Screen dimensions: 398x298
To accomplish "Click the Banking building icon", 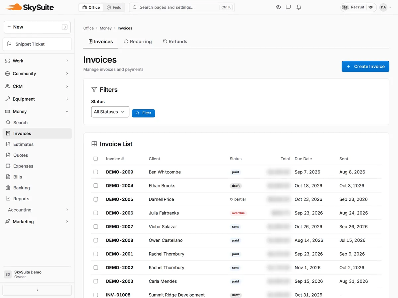I will pos(8,188).
